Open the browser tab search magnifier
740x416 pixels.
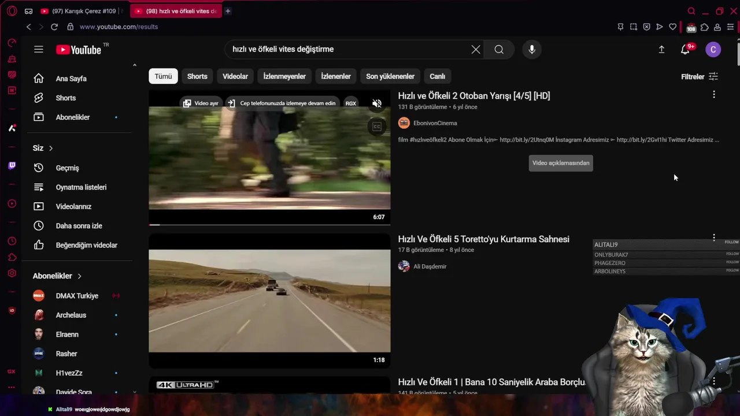691,11
